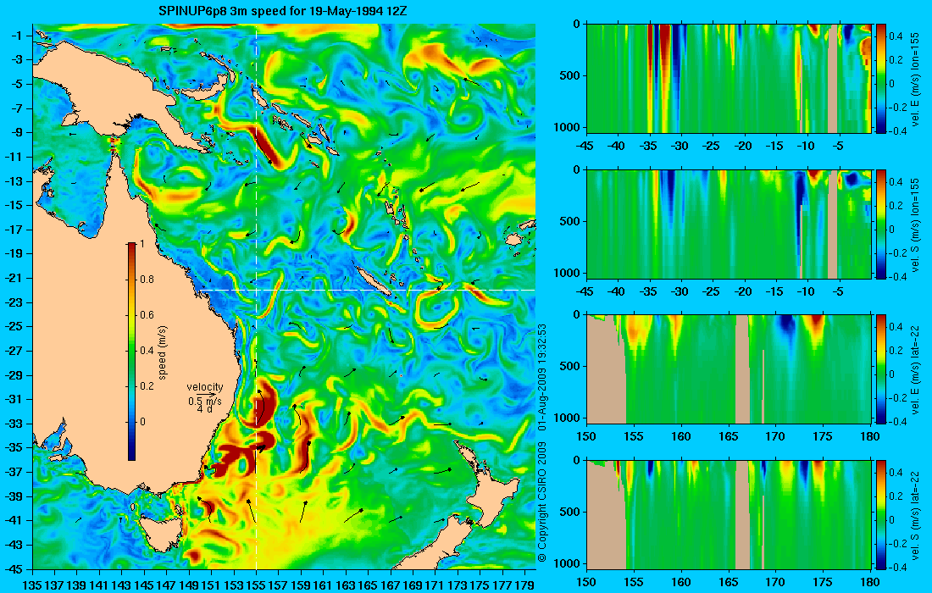Click the '180' tick under the bottom section panel
932x593 pixels.
pos(869,582)
